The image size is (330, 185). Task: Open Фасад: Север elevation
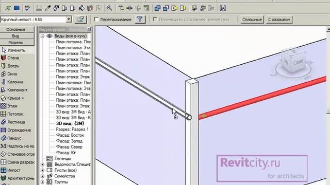coord(69,147)
